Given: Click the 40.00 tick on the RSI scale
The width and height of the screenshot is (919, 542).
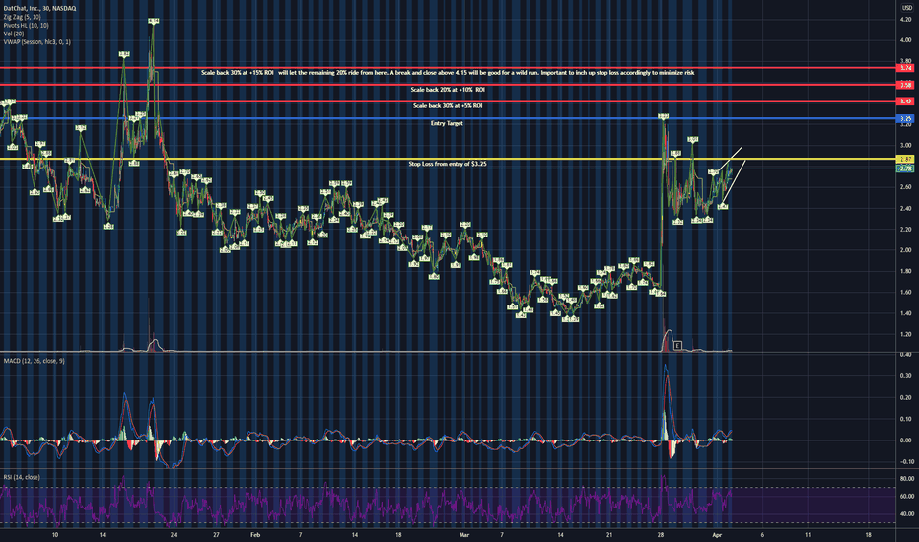Looking at the screenshot, I should [907, 514].
